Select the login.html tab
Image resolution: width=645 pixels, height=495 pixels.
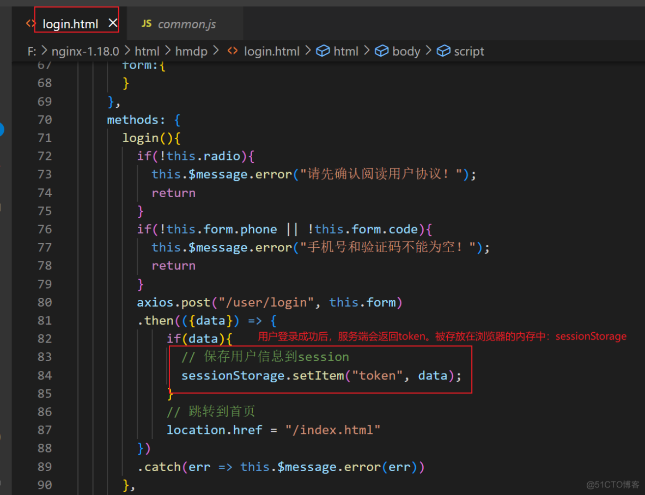[70, 23]
